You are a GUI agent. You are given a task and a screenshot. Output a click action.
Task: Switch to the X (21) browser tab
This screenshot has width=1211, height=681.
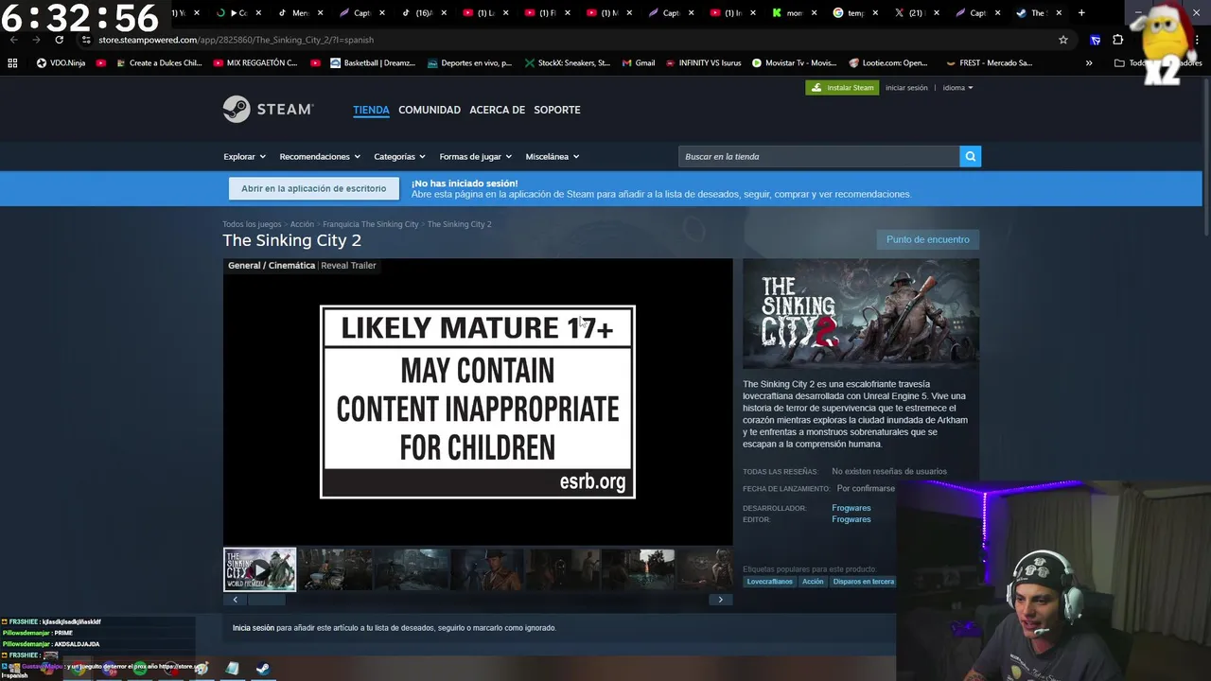coord(915,13)
